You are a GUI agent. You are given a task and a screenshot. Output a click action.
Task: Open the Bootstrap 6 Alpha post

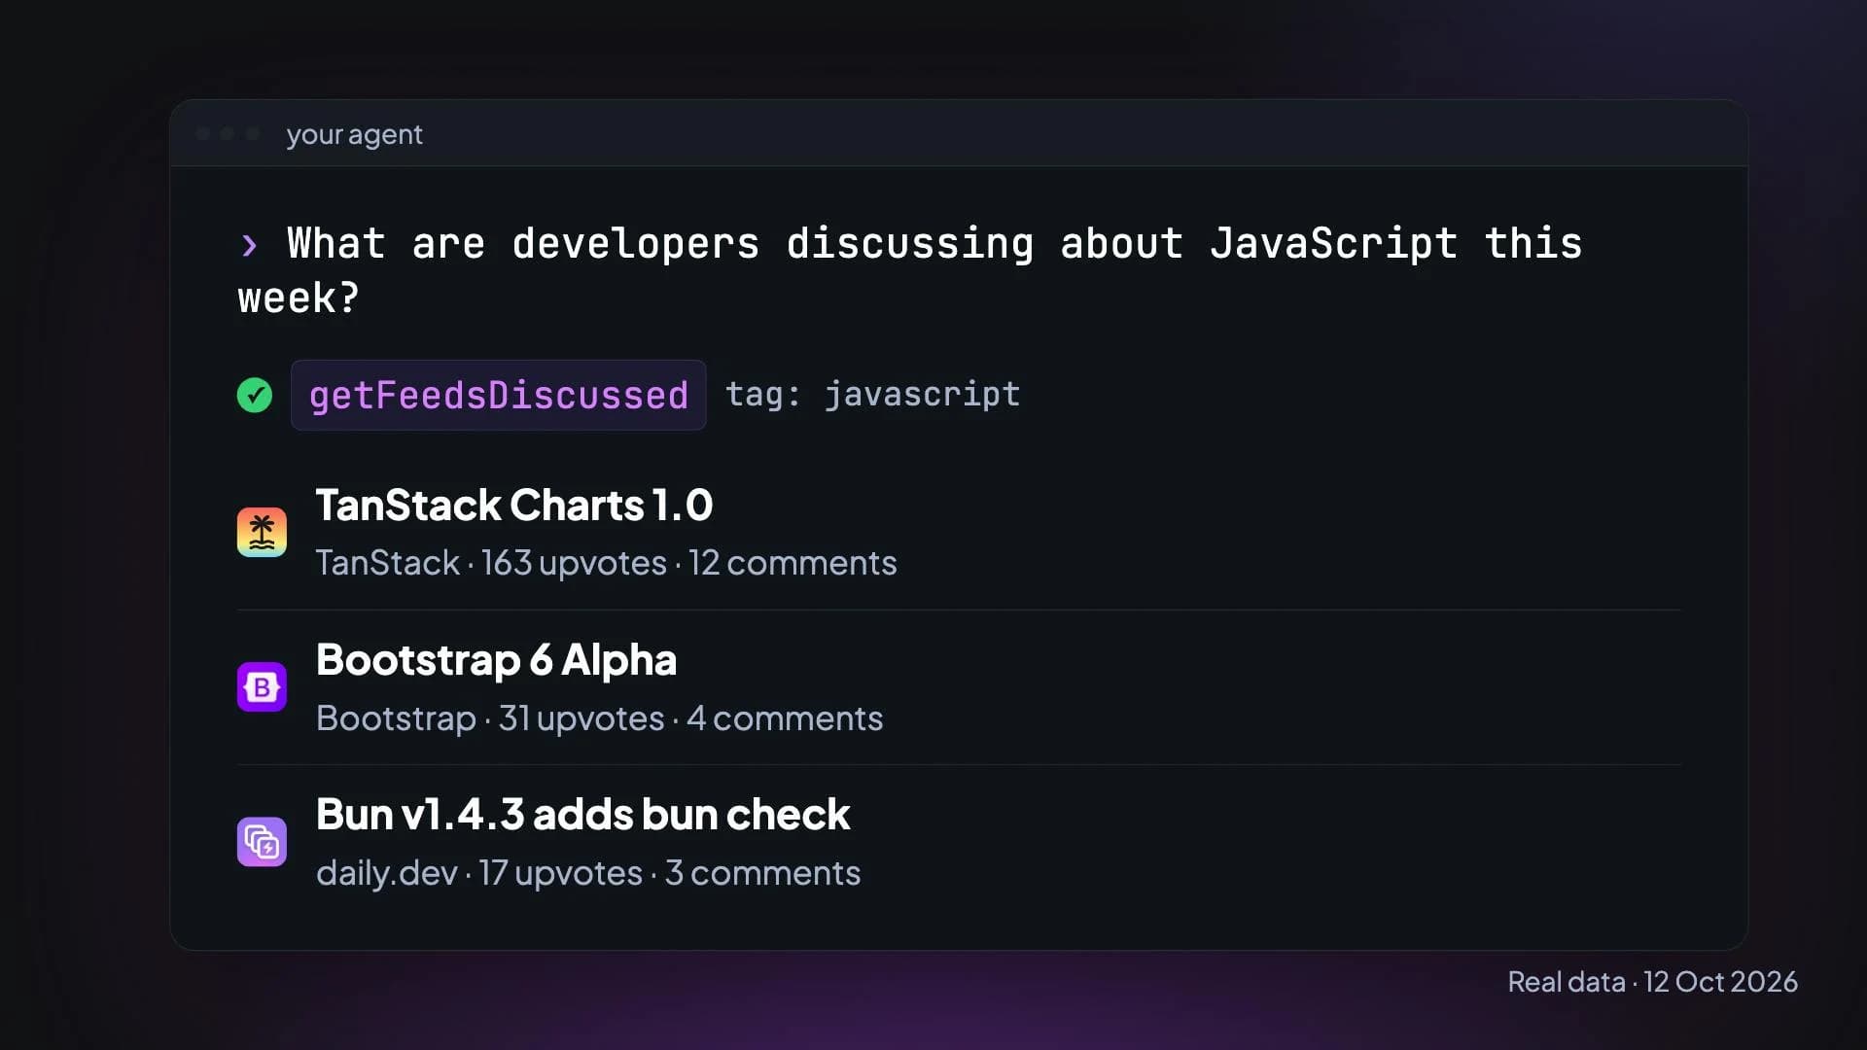[x=496, y=660]
